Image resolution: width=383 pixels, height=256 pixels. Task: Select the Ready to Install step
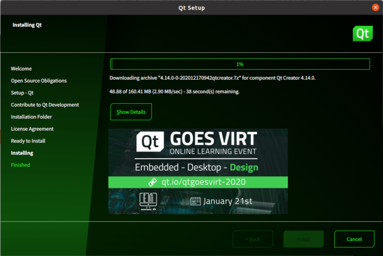28,141
